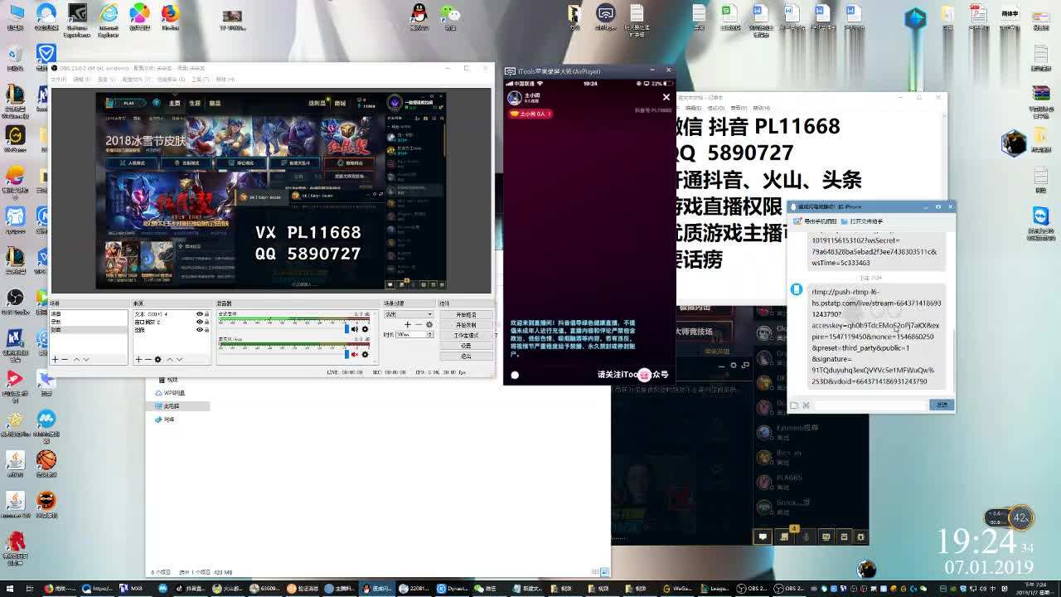The width and height of the screenshot is (1061, 597).
Task: Open desktop audio settings gear
Action: (365, 329)
